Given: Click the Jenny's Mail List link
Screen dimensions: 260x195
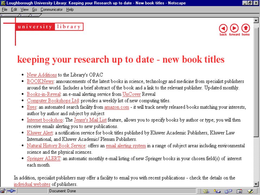Looking at the screenshot, I should tap(90, 120).
